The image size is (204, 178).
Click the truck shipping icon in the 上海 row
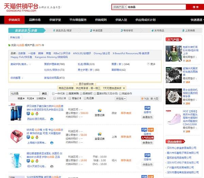[x=100, y=134]
